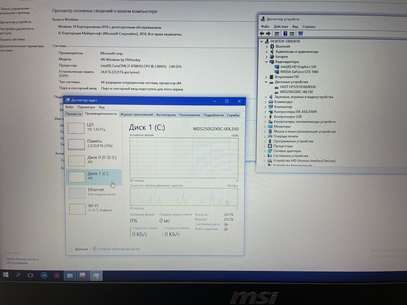
Task: Select the ЦП performance graph
Action: (94, 128)
